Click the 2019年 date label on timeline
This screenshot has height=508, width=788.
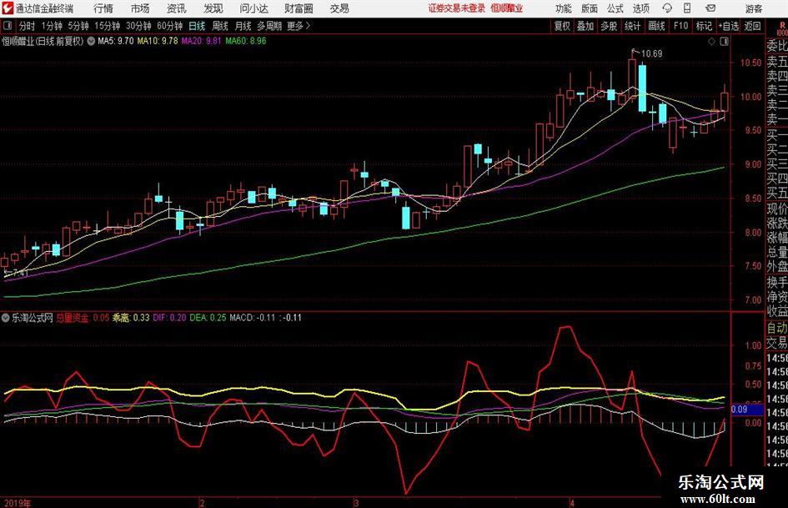pyautogui.click(x=17, y=503)
